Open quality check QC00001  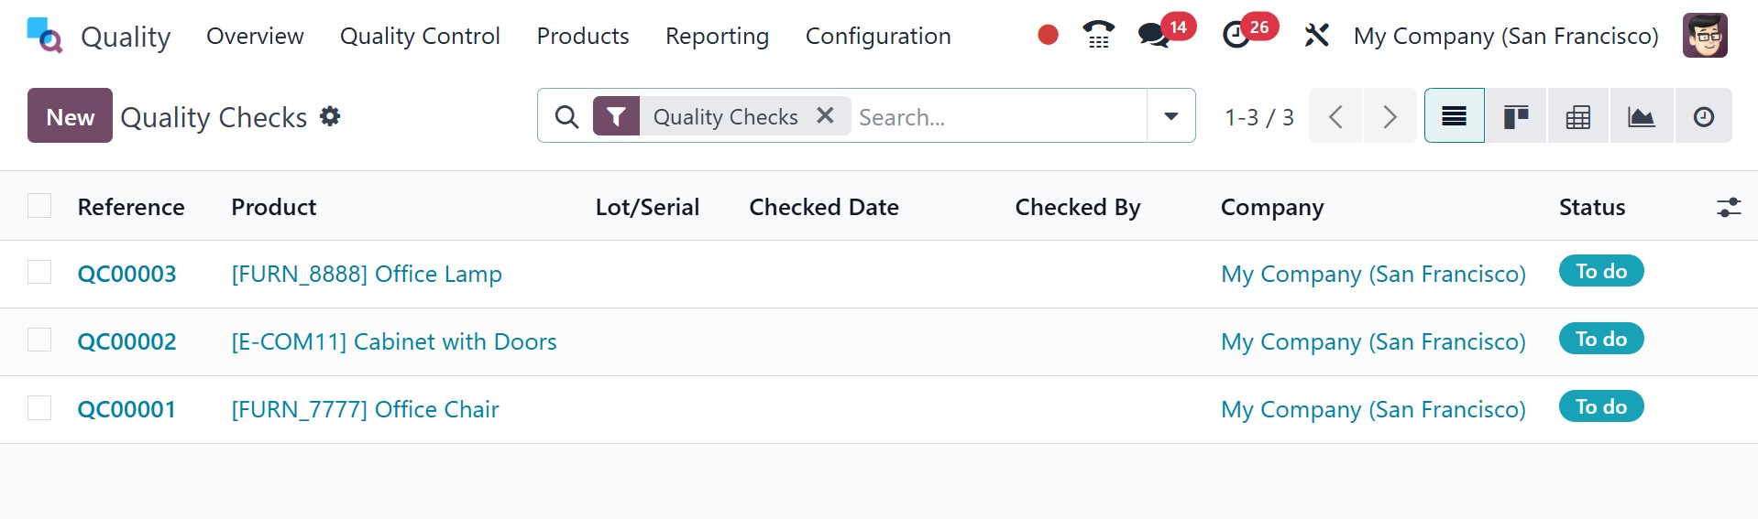click(x=126, y=409)
